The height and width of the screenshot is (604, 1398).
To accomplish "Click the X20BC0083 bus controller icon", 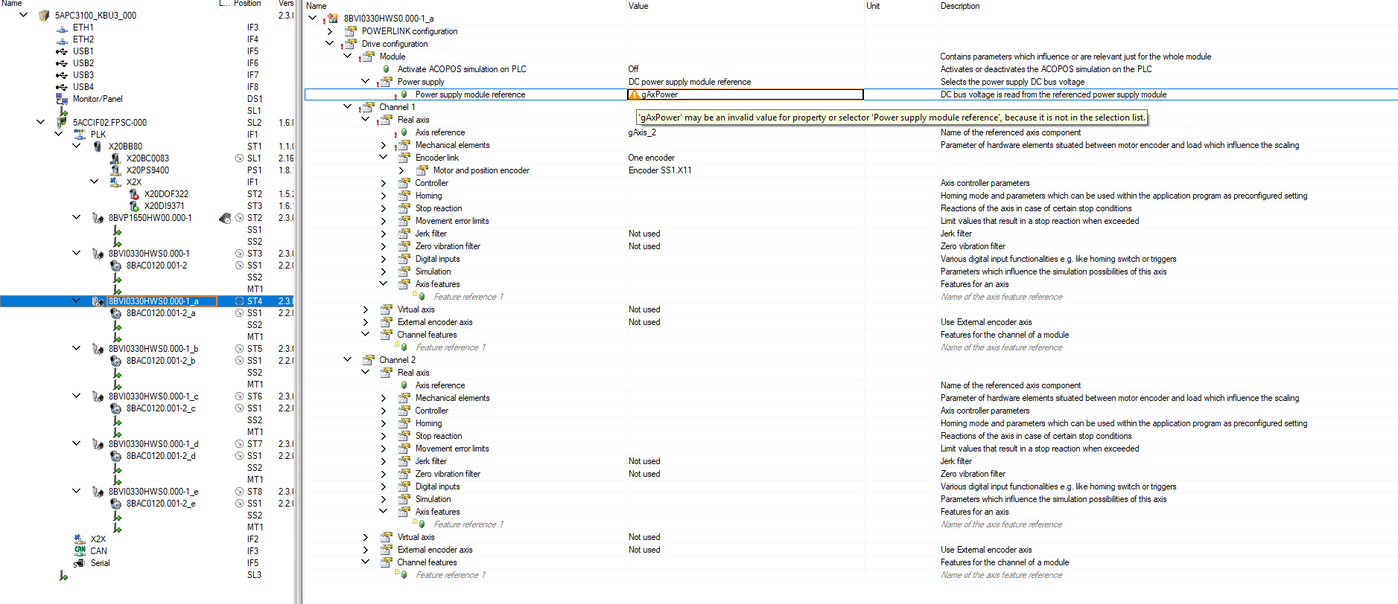I will click(115, 158).
